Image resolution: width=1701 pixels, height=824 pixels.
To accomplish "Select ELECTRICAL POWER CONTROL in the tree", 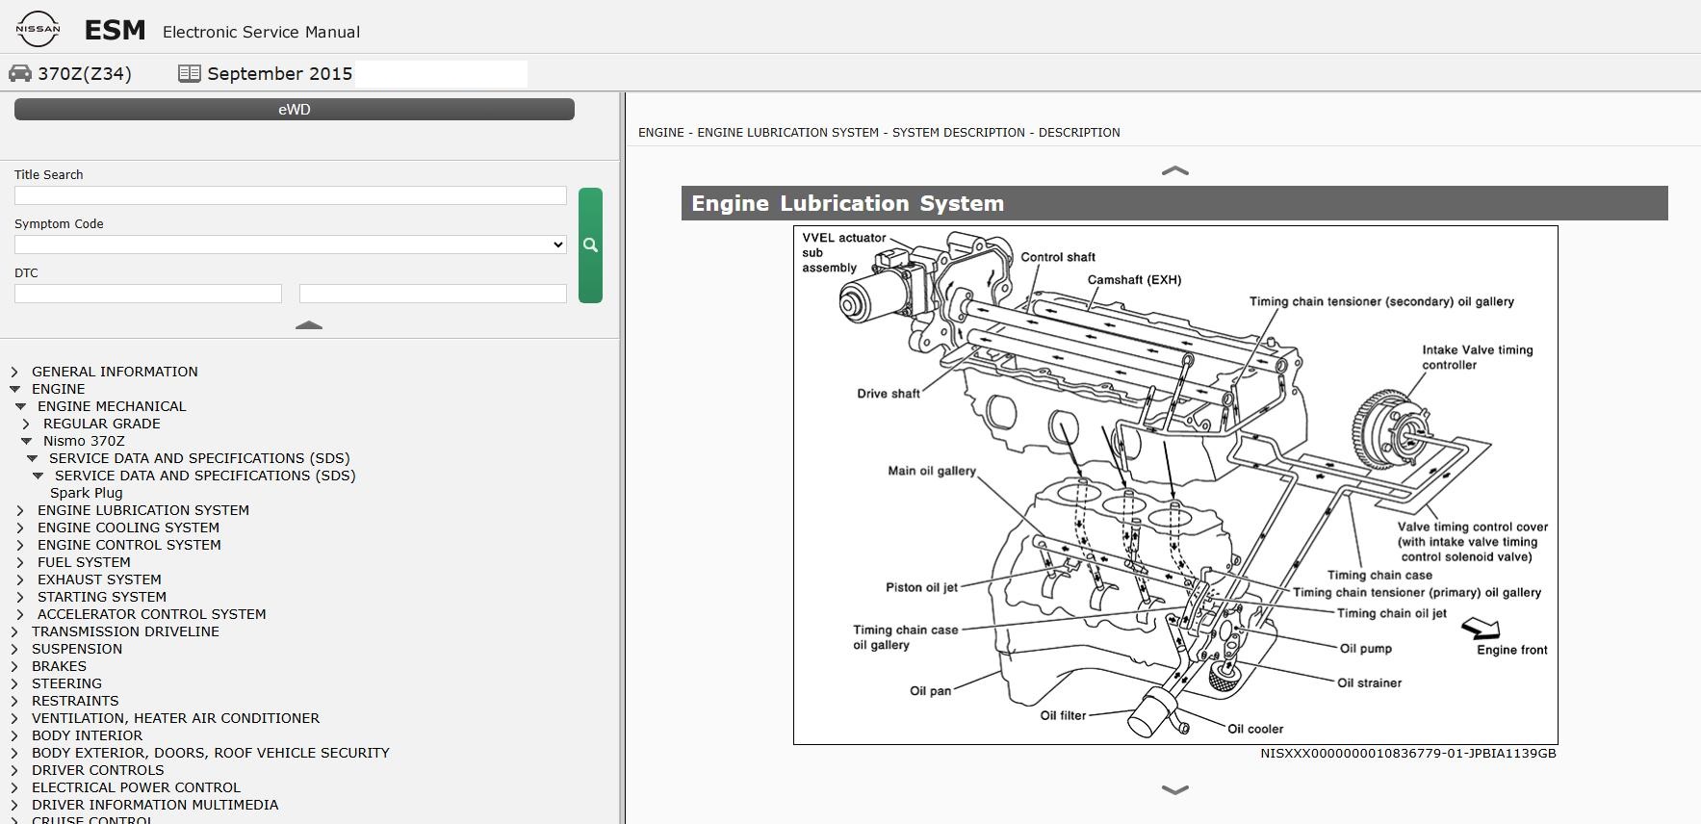I will 136,787.
